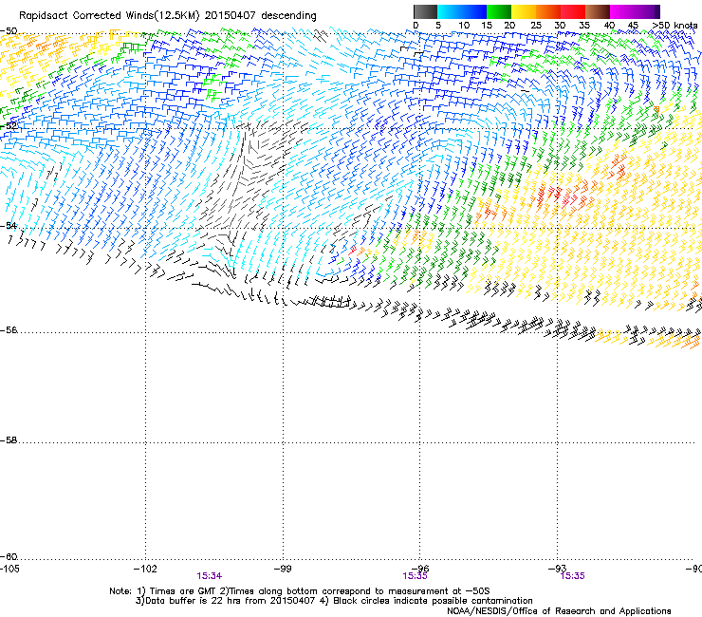Image resolution: width=702 pixels, height=617 pixels.
Task: Click the latitude axis label '-52'
Action: coord(9,126)
